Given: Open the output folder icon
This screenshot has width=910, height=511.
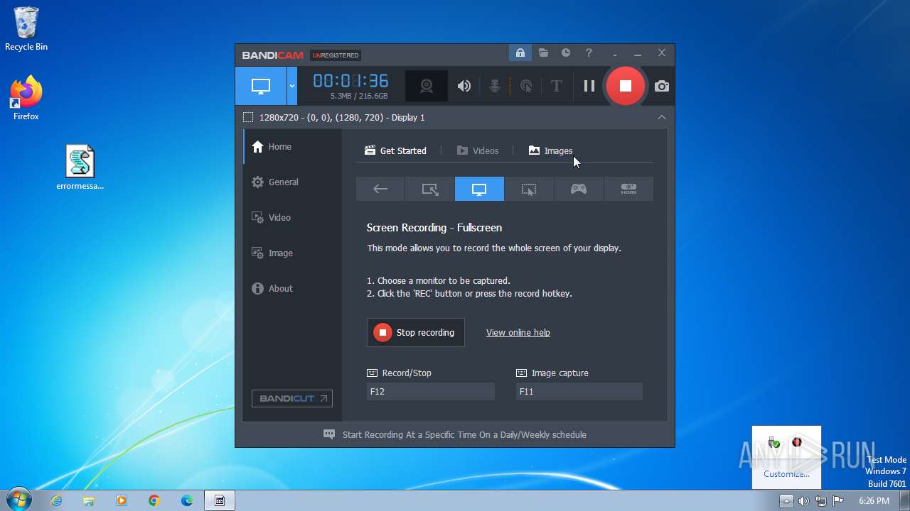Looking at the screenshot, I should point(543,53).
